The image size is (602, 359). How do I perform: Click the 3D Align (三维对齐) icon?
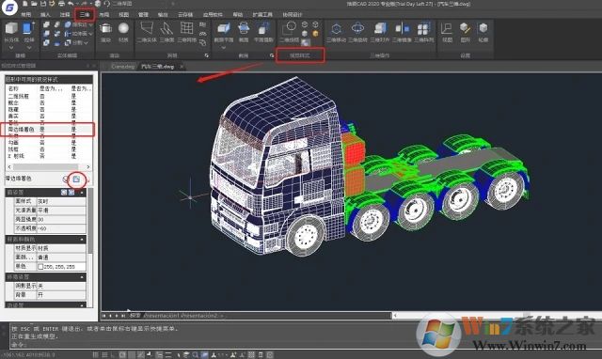click(380, 29)
